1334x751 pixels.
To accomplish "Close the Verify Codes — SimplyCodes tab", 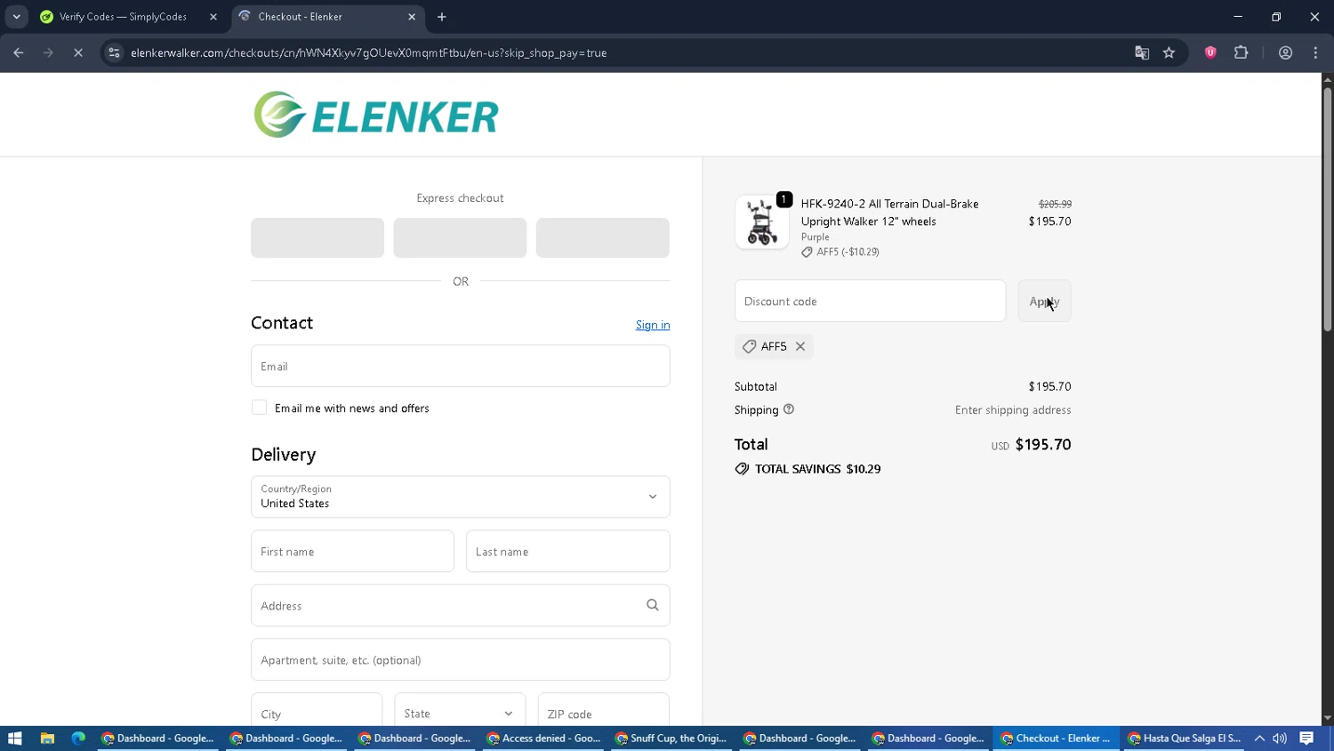I will pyautogui.click(x=213, y=16).
